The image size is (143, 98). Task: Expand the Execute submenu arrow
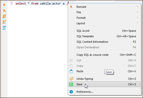click(138, 7)
